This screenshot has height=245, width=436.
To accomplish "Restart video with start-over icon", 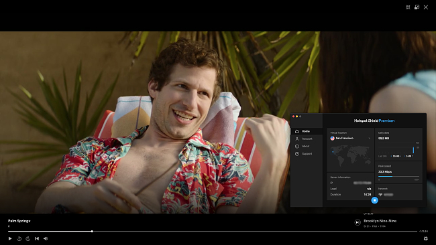I will (x=37, y=238).
